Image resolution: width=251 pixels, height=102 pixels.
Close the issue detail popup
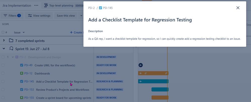(238, 8)
